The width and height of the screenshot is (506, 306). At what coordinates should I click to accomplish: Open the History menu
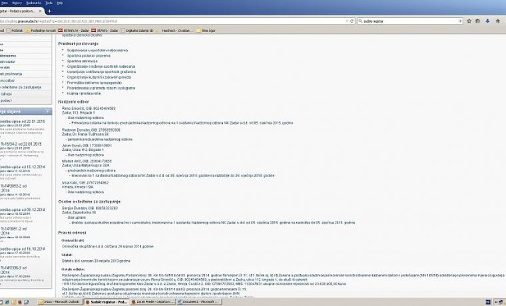(17, 3)
